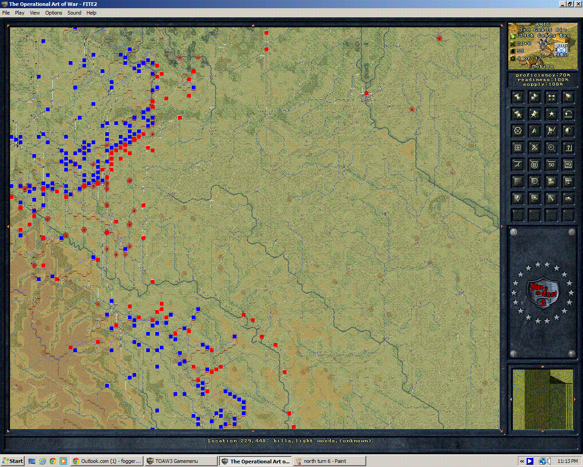
Task: Click the question mark help icon
Action: [x=568, y=148]
